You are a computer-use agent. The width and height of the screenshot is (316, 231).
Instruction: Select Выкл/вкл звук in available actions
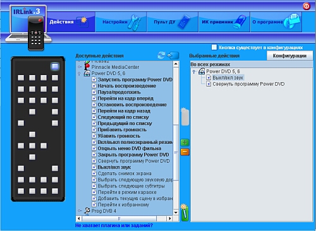[x=114, y=167]
